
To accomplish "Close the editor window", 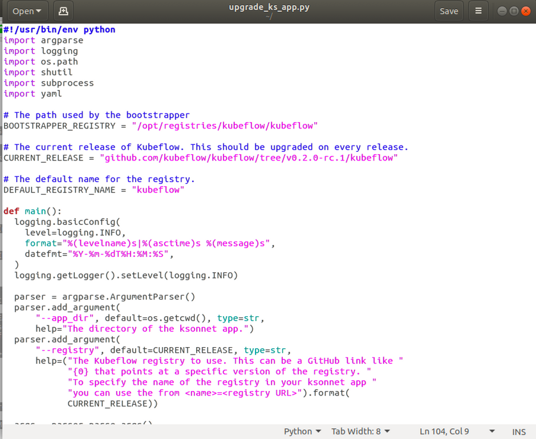I will (x=526, y=11).
